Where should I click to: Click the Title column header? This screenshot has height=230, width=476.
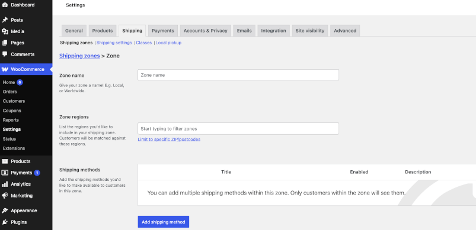pyautogui.click(x=226, y=172)
